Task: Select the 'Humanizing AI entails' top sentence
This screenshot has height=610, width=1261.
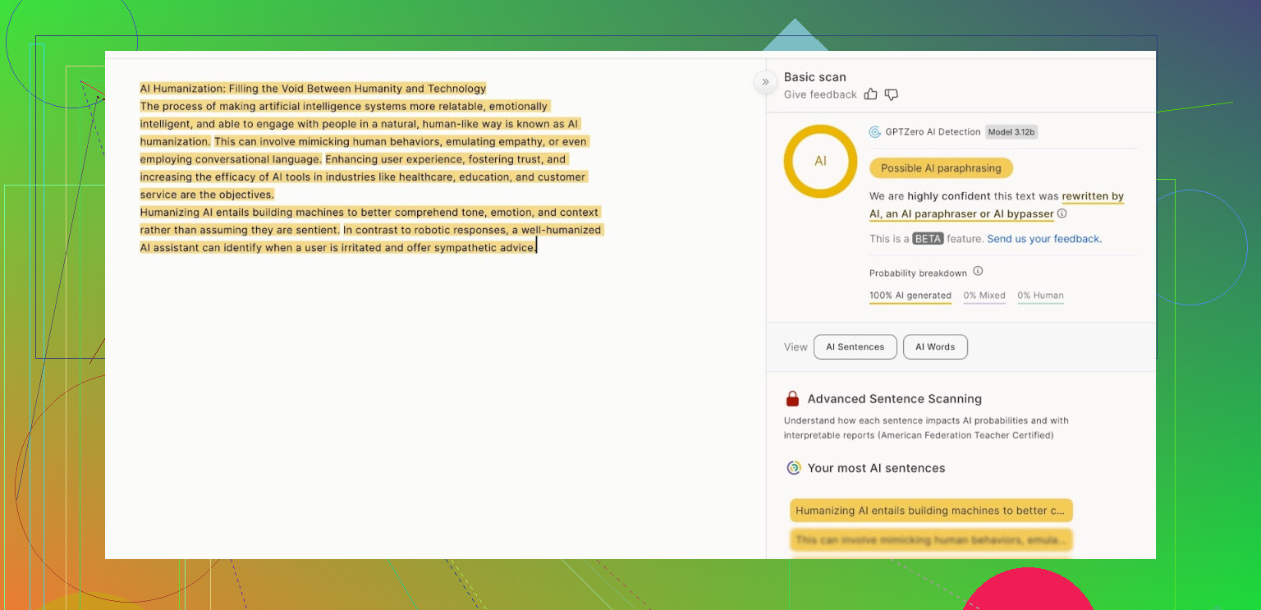Action: point(931,511)
